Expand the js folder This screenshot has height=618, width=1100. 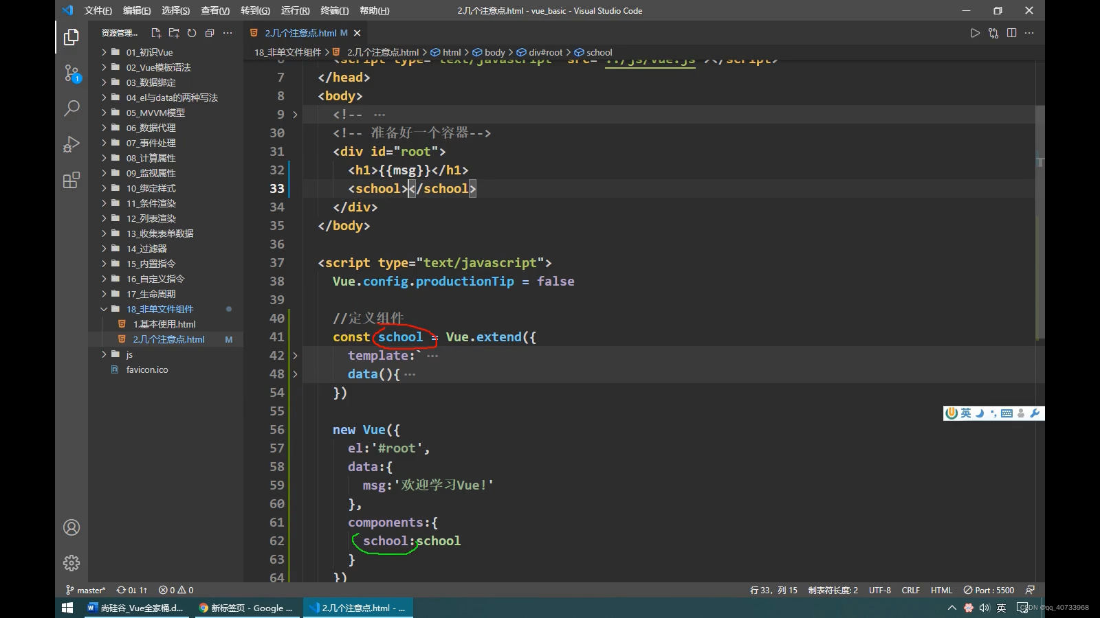(x=165, y=354)
